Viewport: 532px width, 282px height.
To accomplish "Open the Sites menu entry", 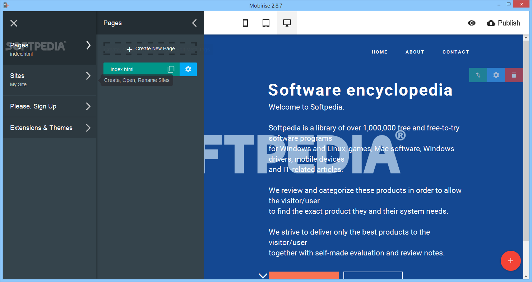I will [x=50, y=80].
